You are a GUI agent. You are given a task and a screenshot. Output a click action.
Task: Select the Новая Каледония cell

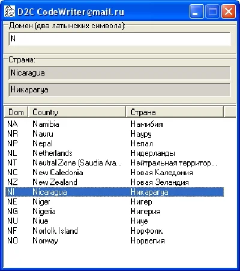(x=162, y=173)
